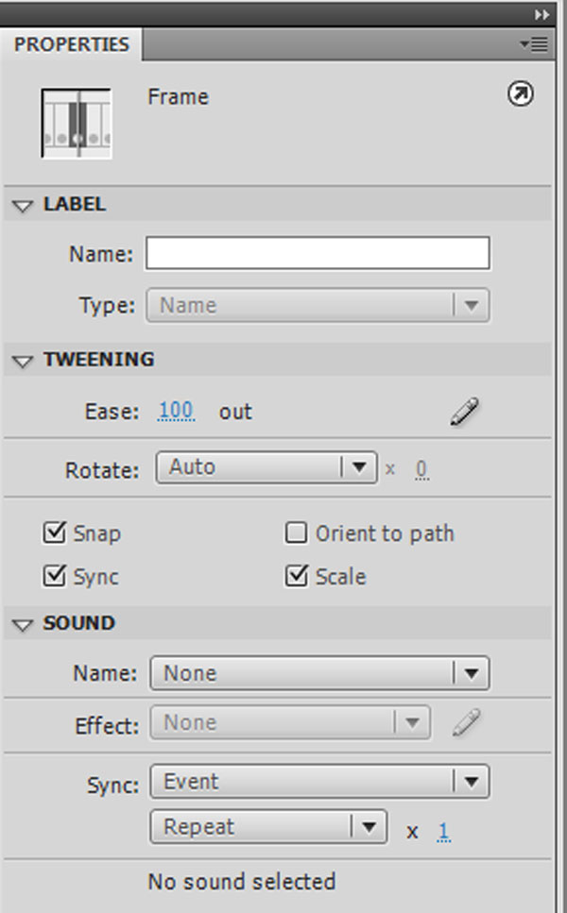The image size is (567, 913).
Task: Collapse the TWEENING section triangle
Action: pos(24,361)
